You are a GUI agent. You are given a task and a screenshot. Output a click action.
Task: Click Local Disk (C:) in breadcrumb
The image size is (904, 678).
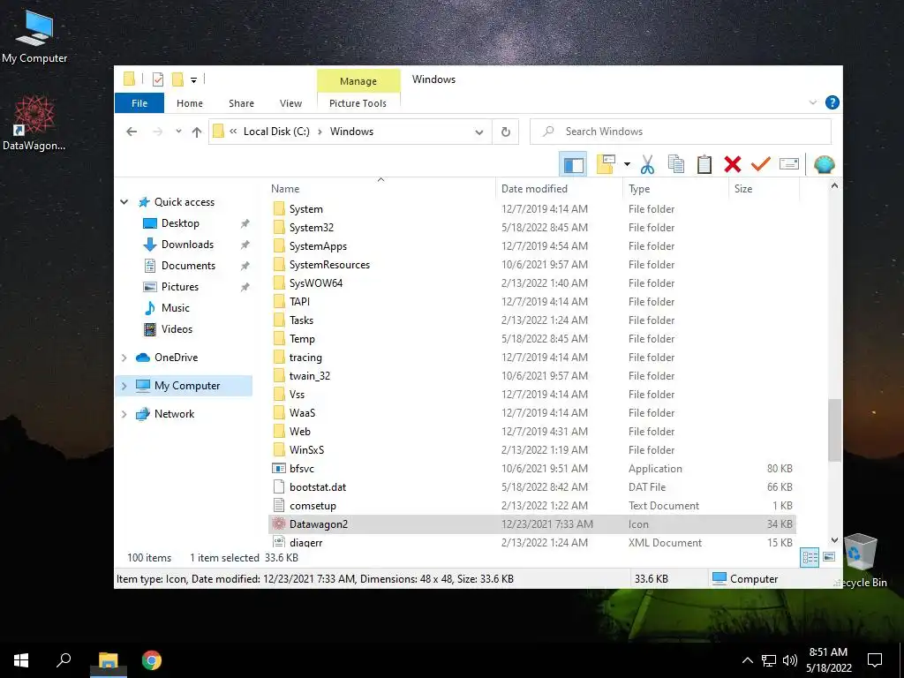276,132
